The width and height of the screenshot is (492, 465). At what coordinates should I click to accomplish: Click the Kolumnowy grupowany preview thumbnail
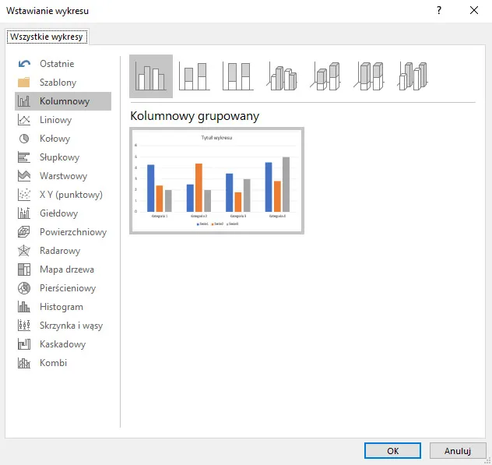(x=216, y=181)
